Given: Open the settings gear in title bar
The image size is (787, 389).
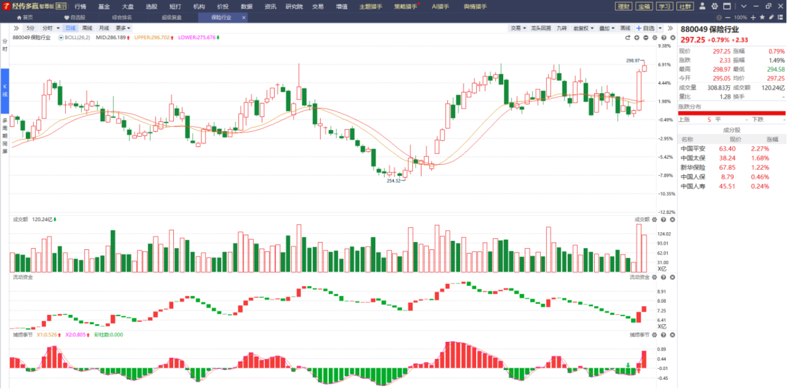Looking at the screenshot, I should tap(714, 6).
